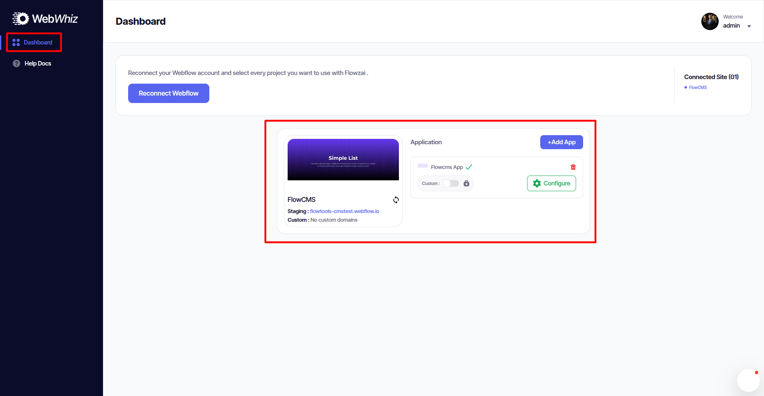764x396 pixels.
Task: Sync the FlowCMS site with the refresh icon
Action: (x=396, y=200)
